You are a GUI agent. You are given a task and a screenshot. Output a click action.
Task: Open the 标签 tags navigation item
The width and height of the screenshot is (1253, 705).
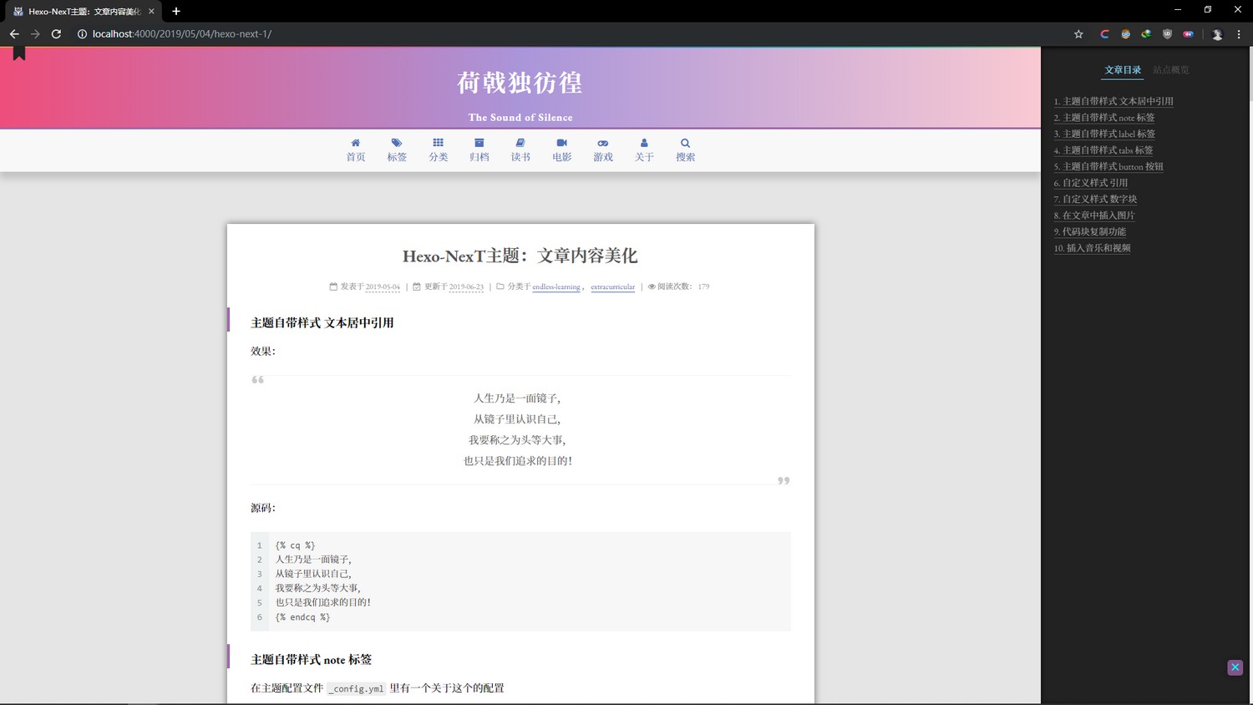point(397,150)
